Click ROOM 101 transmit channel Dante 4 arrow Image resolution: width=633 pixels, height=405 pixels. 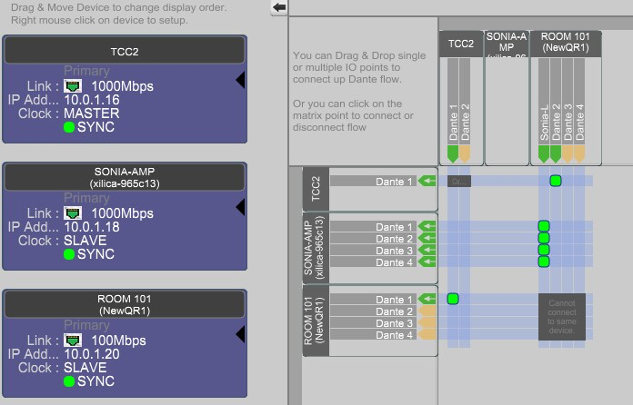(x=579, y=154)
